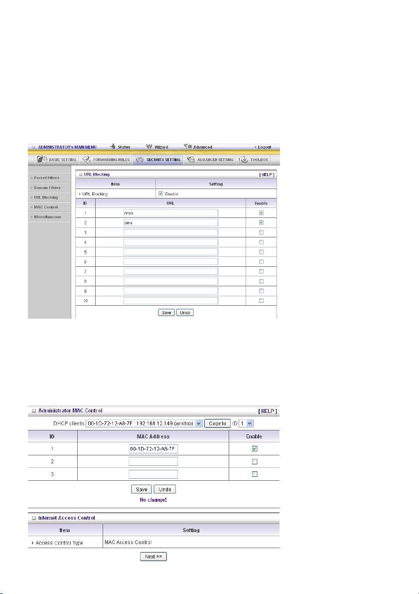Image resolution: width=419 pixels, height=594 pixels.
Task: Toggle the URL Blocking Enable checkbox
Action: 160,194
